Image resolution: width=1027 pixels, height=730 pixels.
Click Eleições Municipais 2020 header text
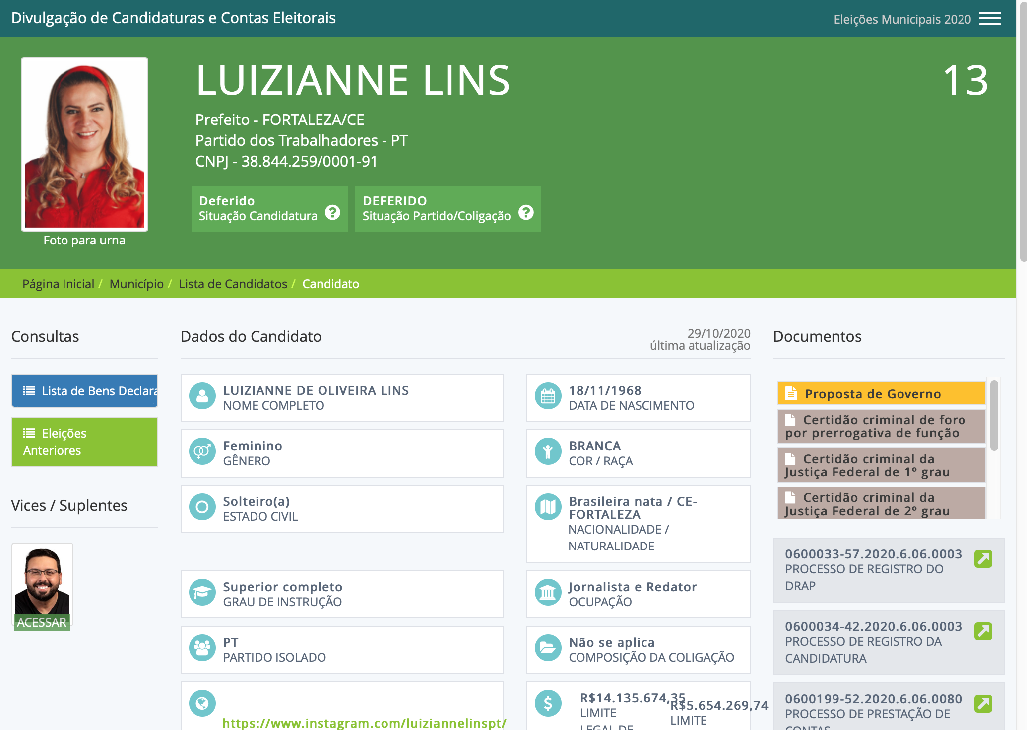tap(902, 19)
